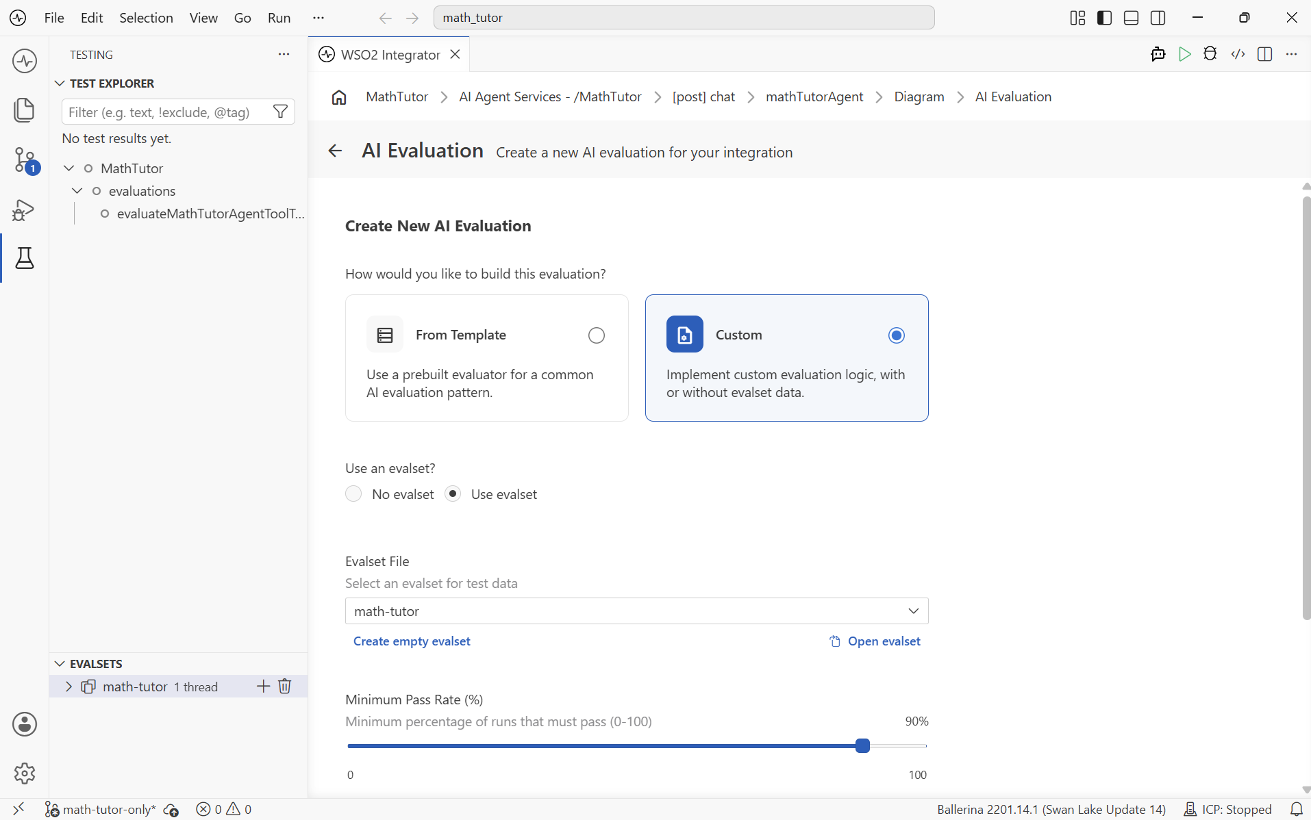Go to home via breadcrumb house icon
This screenshot has height=820, width=1311.
coord(339,97)
